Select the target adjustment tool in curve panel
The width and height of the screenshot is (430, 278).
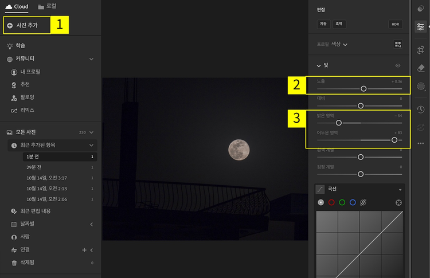tap(398, 202)
